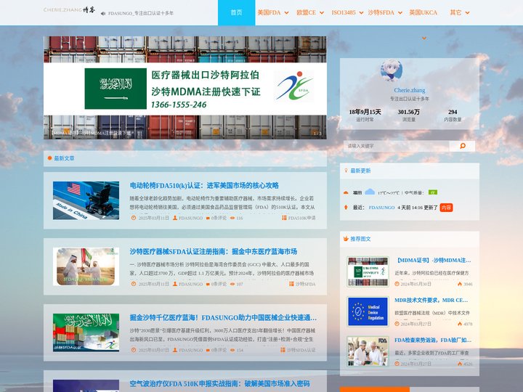Click the 最新文章 section sun icon
523x392 pixels.
pos(49,158)
